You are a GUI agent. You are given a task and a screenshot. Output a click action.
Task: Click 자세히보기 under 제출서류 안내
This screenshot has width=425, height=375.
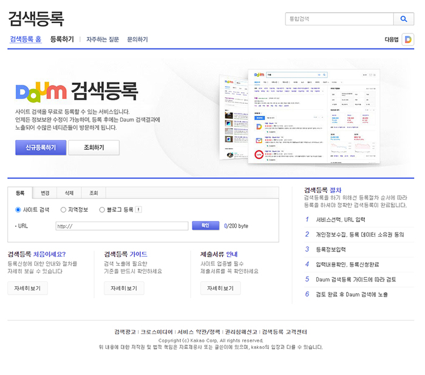click(220, 288)
